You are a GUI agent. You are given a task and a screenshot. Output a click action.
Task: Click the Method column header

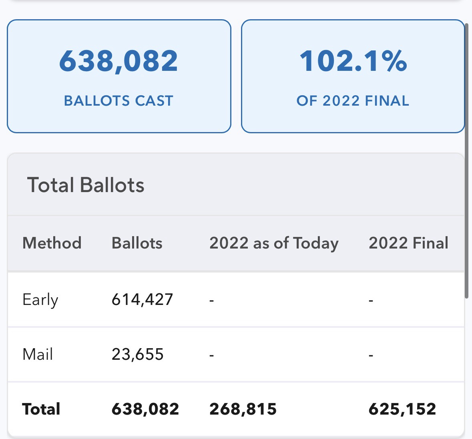coord(52,243)
